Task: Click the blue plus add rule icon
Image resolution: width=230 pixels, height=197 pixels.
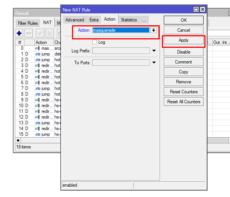Action: click(19, 34)
